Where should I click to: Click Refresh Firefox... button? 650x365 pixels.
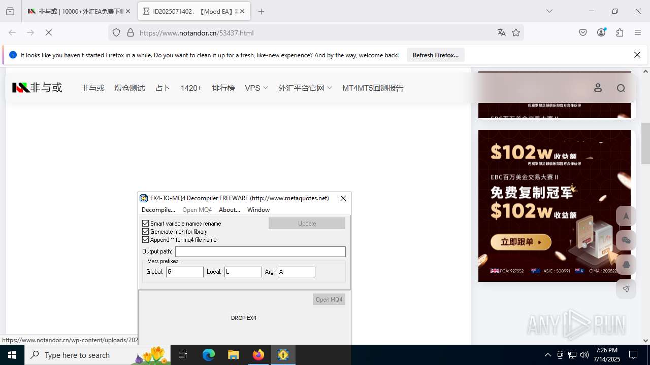coord(436,55)
